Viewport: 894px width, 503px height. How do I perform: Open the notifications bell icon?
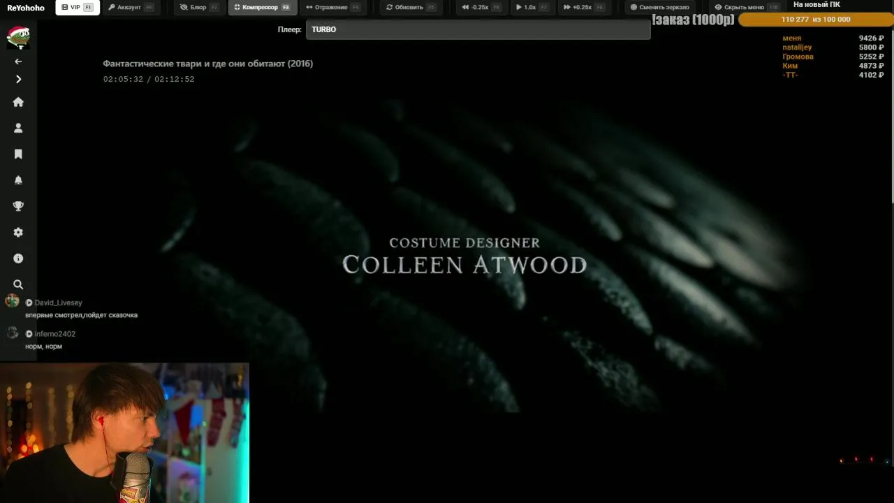pos(18,180)
